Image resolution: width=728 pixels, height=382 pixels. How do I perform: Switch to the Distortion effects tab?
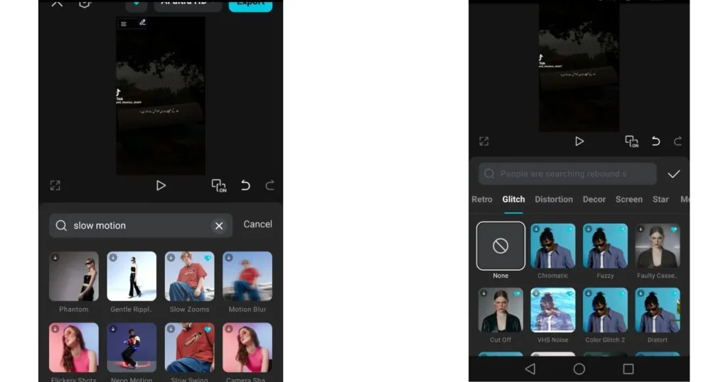click(554, 200)
